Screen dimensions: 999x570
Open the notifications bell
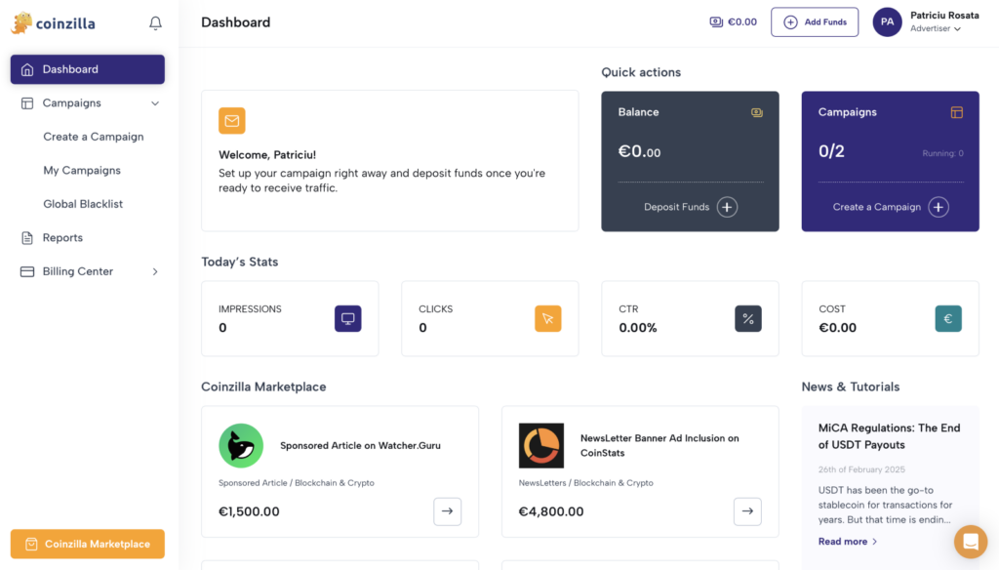coord(155,23)
